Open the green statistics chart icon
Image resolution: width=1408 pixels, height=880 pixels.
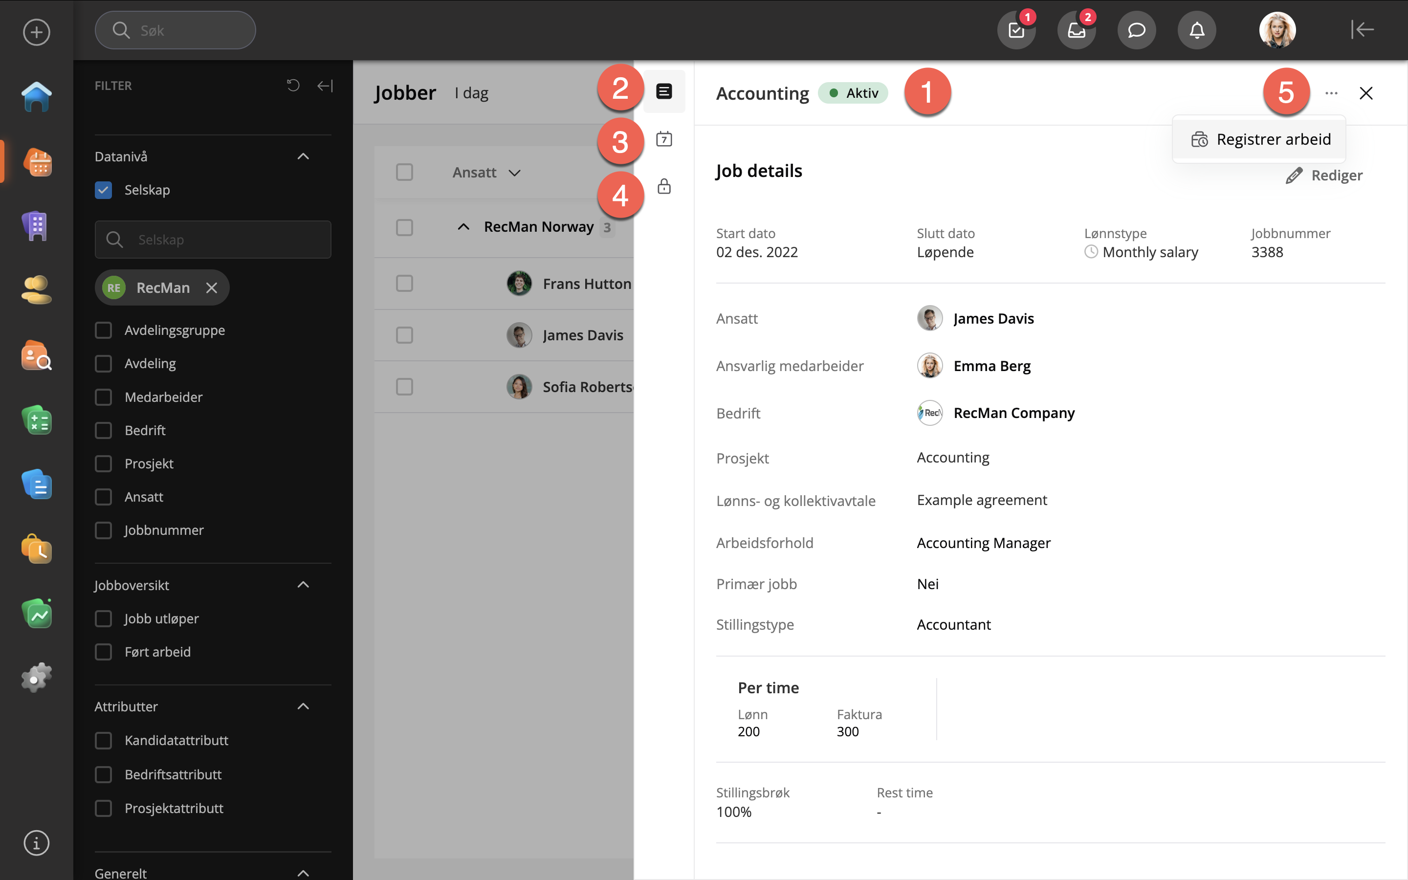[36, 614]
